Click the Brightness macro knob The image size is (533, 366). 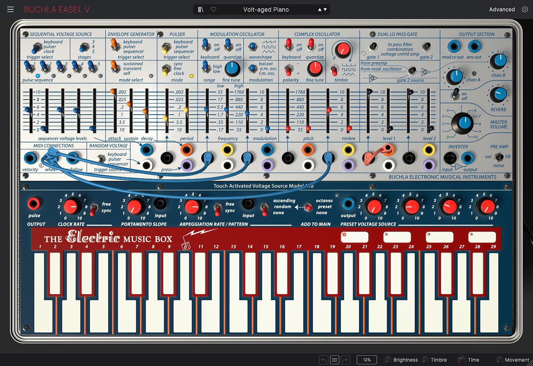coord(388,360)
